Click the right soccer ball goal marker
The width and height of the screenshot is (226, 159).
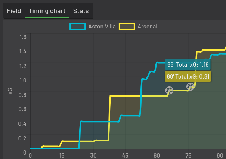pos(191,87)
